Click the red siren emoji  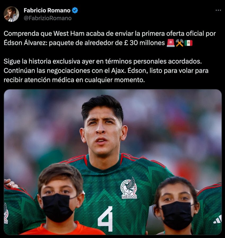click(x=171, y=43)
